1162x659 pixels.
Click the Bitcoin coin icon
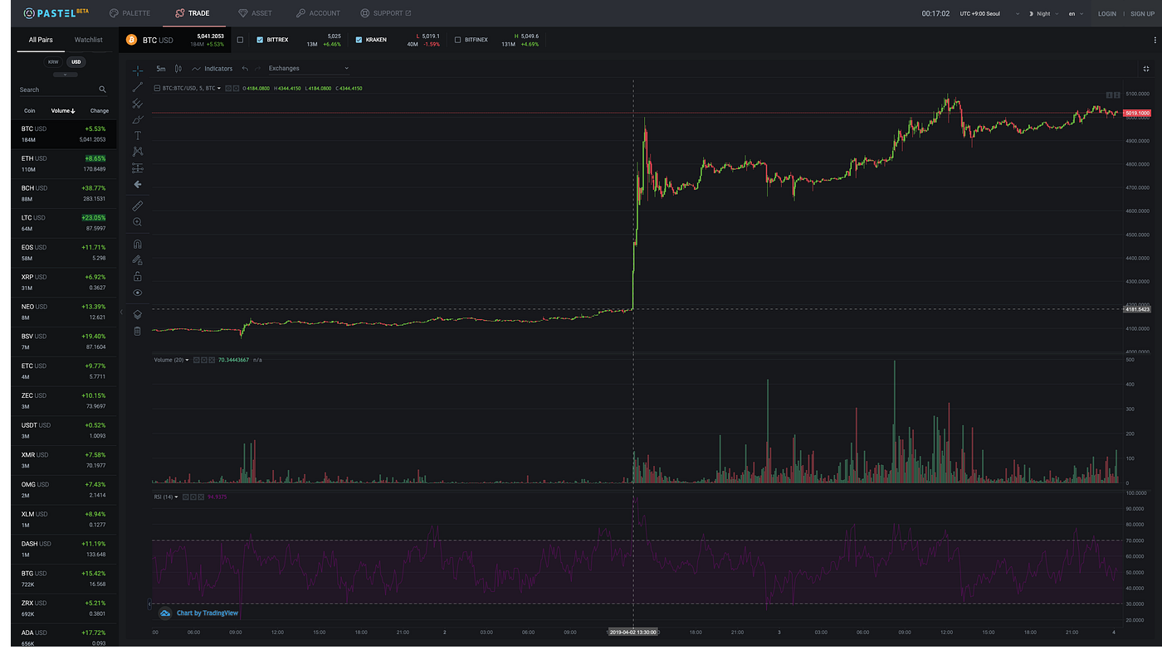coord(131,40)
